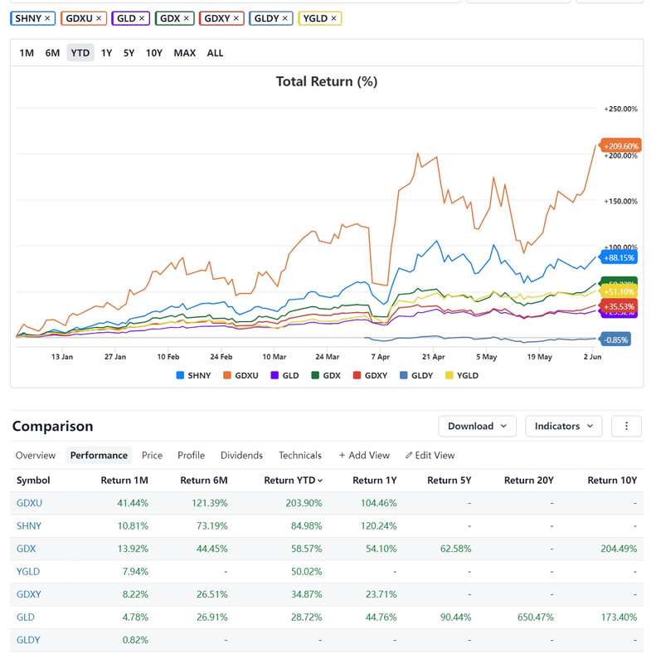The width and height of the screenshot is (656, 664).
Task: Remove GLD chip with its x icon
Action: [142, 18]
